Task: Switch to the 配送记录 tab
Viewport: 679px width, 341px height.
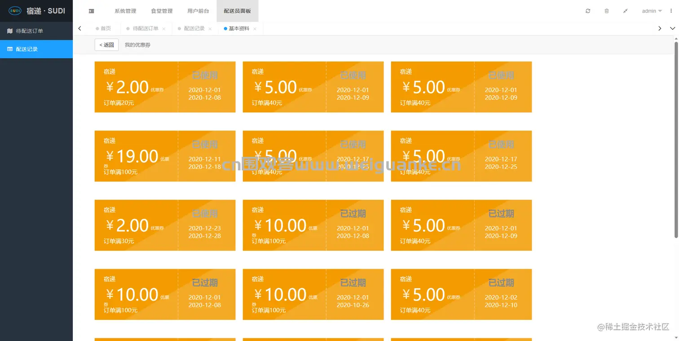Action: pyautogui.click(x=194, y=28)
